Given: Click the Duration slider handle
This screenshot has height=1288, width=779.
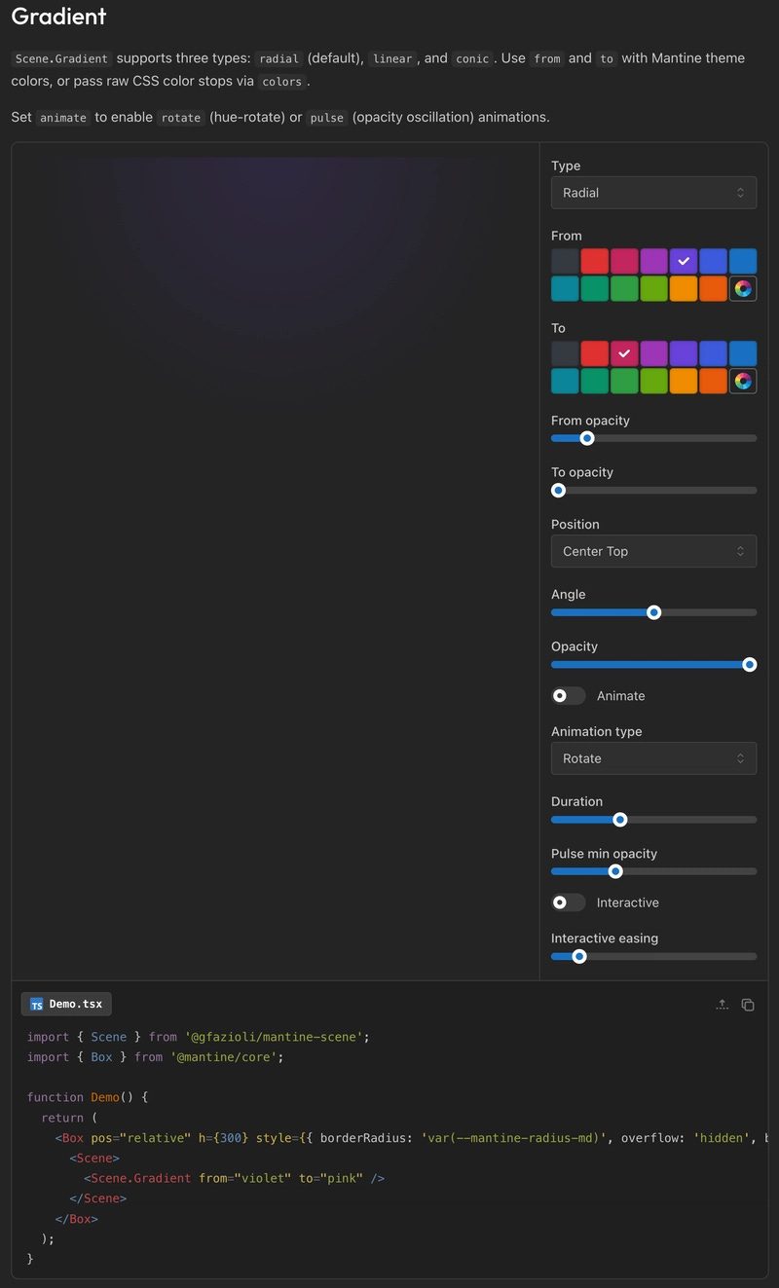Looking at the screenshot, I should [619, 819].
